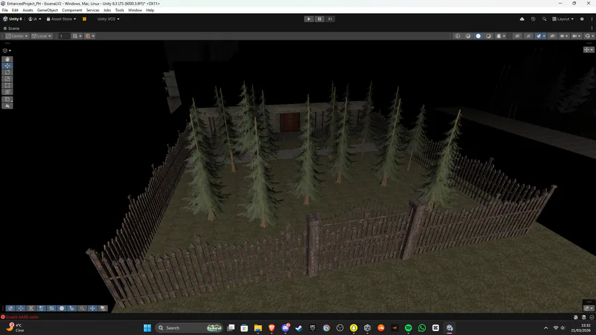596x335 pixels.
Task: Open the Unity VCS dropdown
Action: [x=109, y=19]
